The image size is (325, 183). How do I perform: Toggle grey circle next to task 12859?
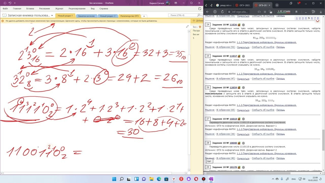point(243,87)
